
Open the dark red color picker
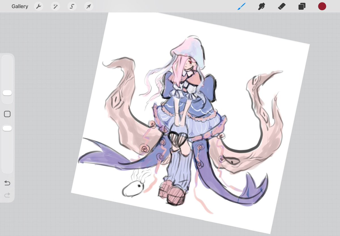coord(322,6)
